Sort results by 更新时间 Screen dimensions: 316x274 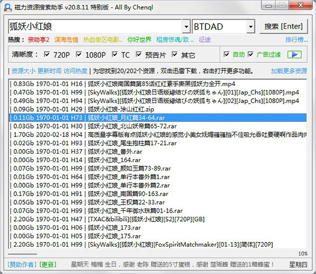[x=50, y=71]
